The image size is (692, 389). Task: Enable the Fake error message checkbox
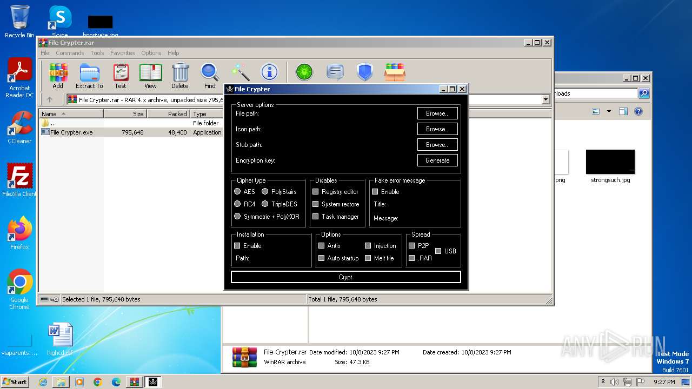tap(375, 191)
